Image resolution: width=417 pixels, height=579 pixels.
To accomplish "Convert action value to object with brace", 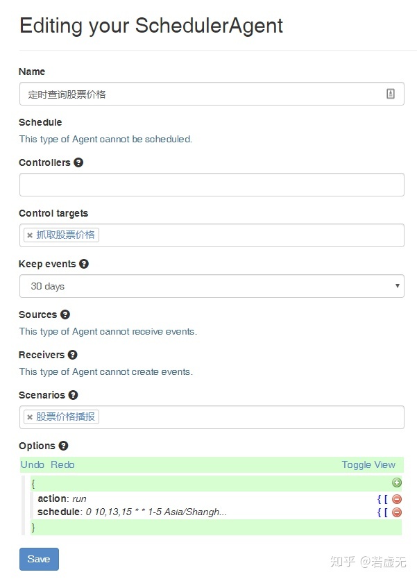I will pos(380,498).
